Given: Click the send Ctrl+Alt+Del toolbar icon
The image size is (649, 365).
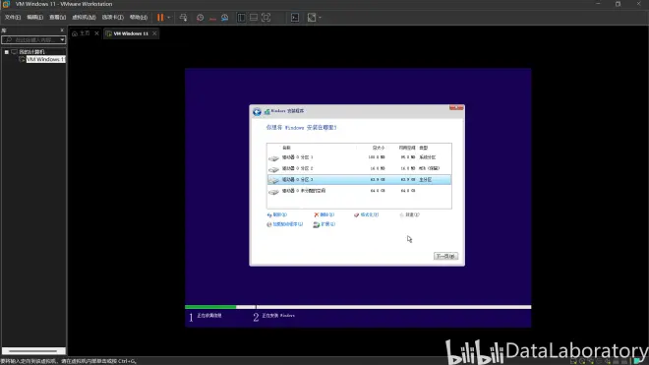Looking at the screenshot, I should (183, 18).
